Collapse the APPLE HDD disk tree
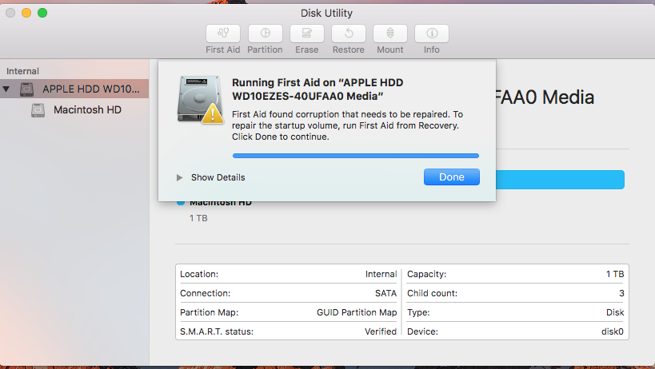655x369 pixels. [x=6, y=89]
